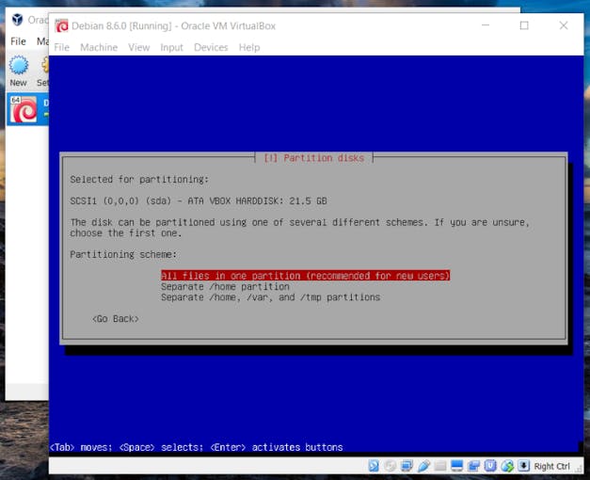Maximize the Debian VM window

(x=524, y=25)
